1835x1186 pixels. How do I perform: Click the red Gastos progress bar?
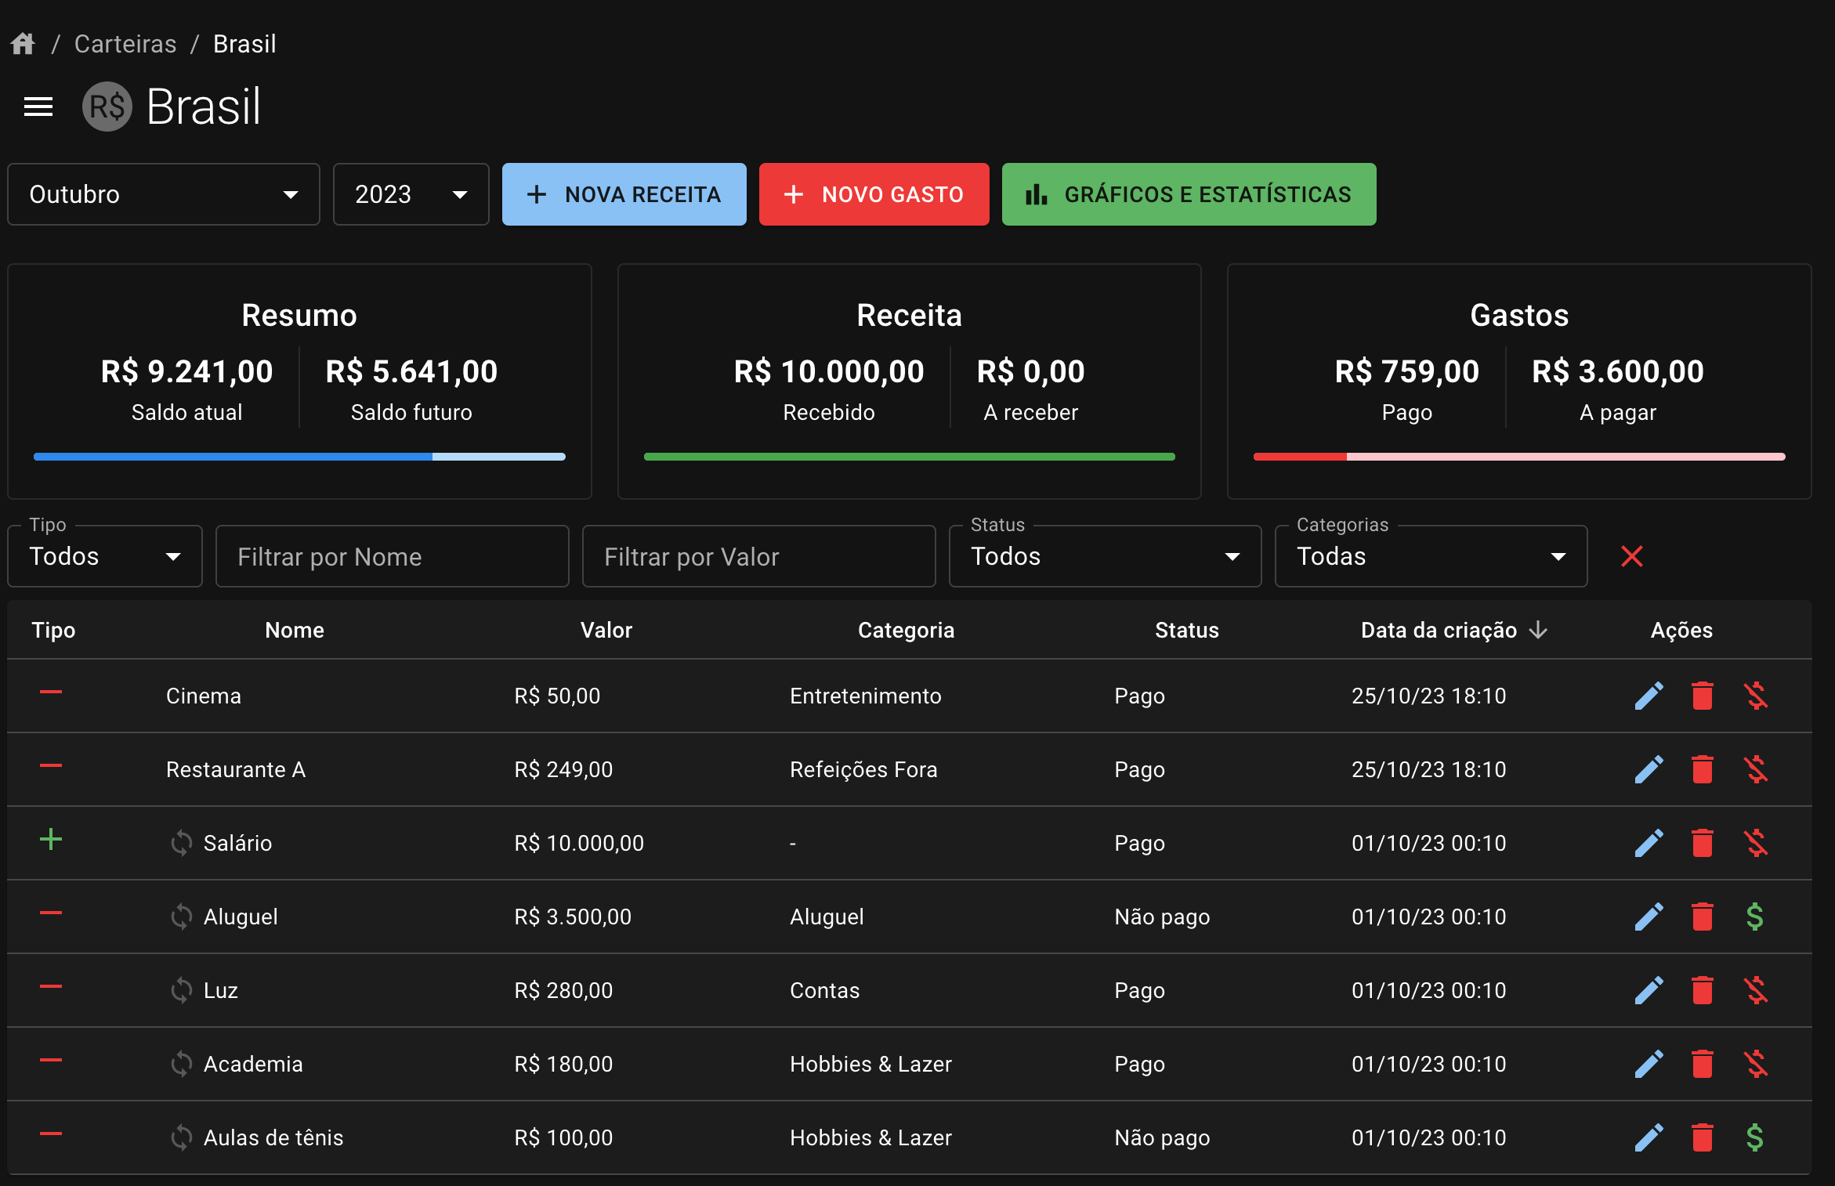tap(1519, 457)
